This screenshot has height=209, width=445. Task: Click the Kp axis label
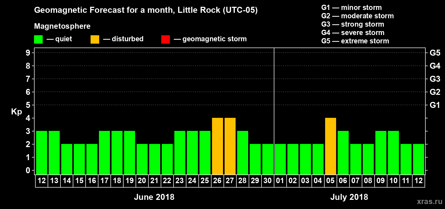(16, 112)
